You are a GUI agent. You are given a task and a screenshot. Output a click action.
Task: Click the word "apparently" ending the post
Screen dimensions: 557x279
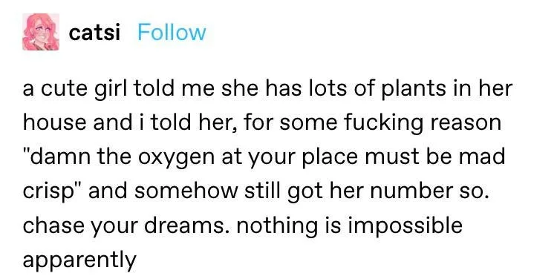(x=79, y=261)
